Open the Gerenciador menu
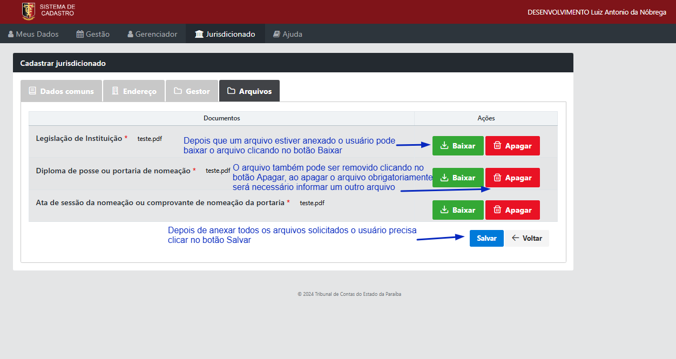 point(152,34)
